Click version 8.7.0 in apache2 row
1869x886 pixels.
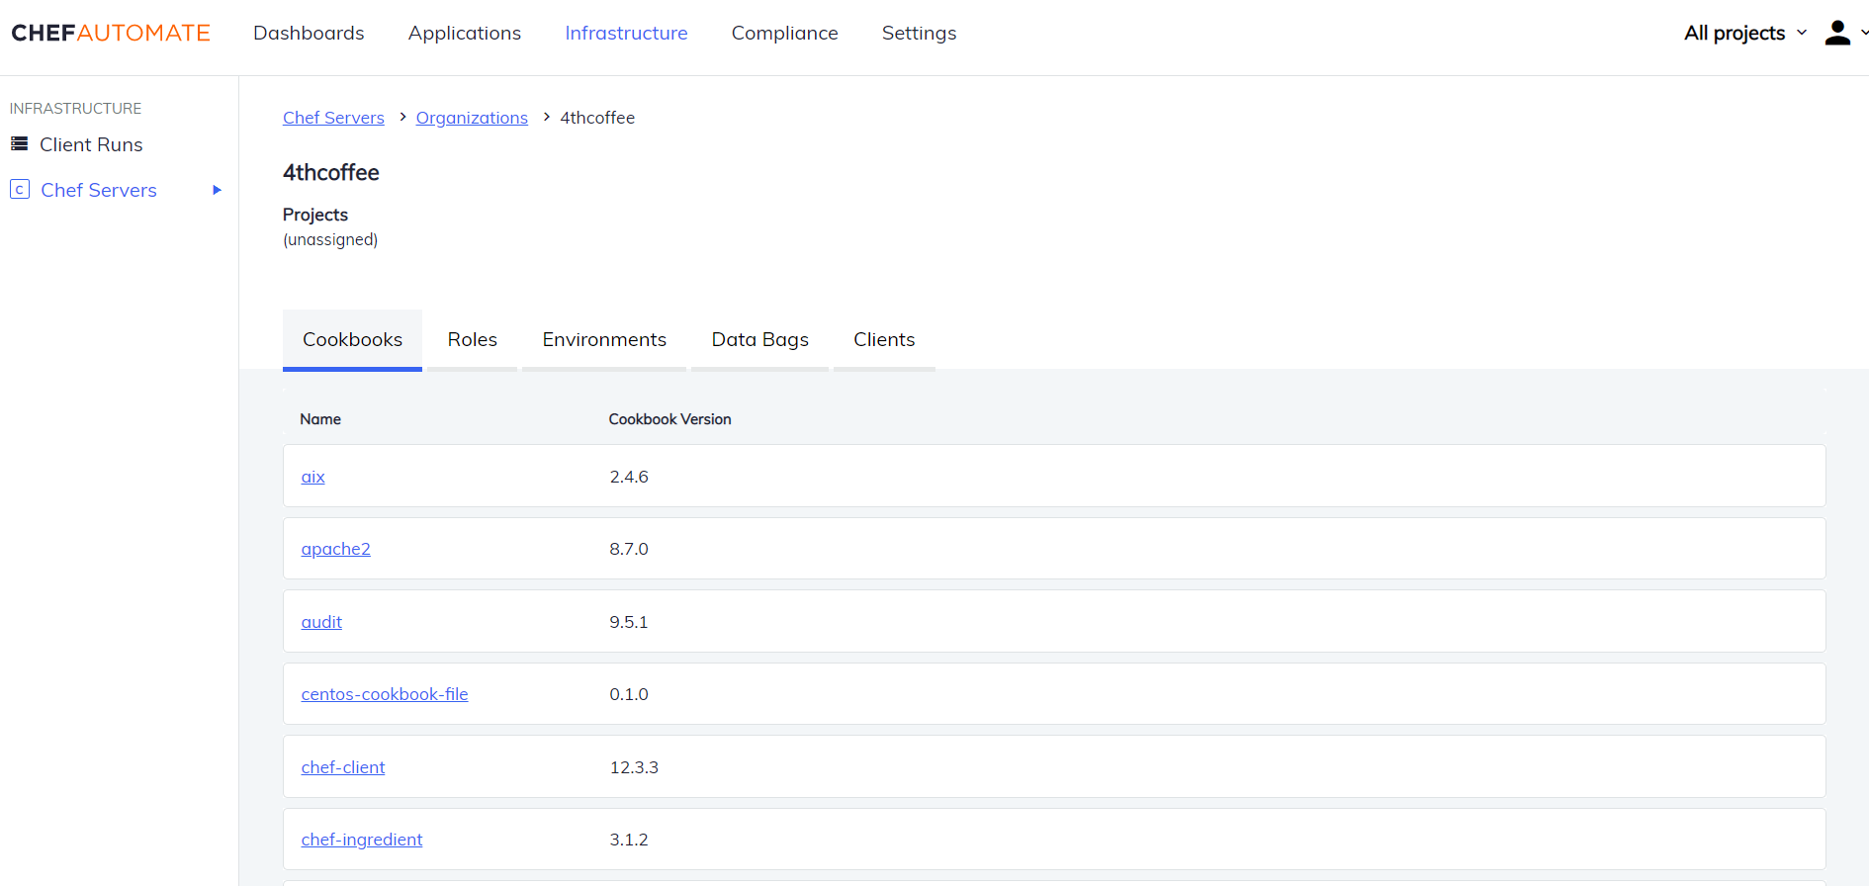pos(629,549)
